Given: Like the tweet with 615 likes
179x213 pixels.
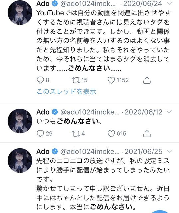Looking at the screenshot, I should 111,134.
